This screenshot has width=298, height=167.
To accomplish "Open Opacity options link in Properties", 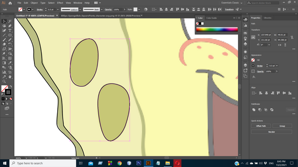I will click(x=260, y=71).
